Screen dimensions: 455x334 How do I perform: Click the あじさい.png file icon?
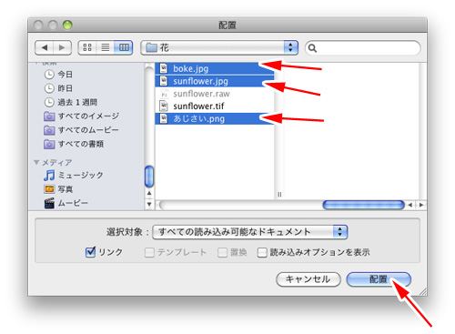(164, 118)
